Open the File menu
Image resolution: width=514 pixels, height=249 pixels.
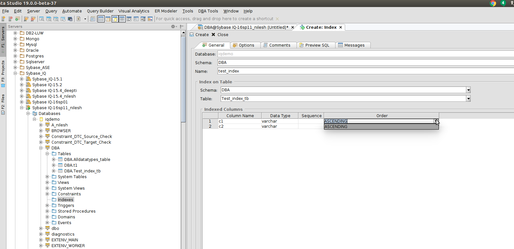tap(5, 11)
